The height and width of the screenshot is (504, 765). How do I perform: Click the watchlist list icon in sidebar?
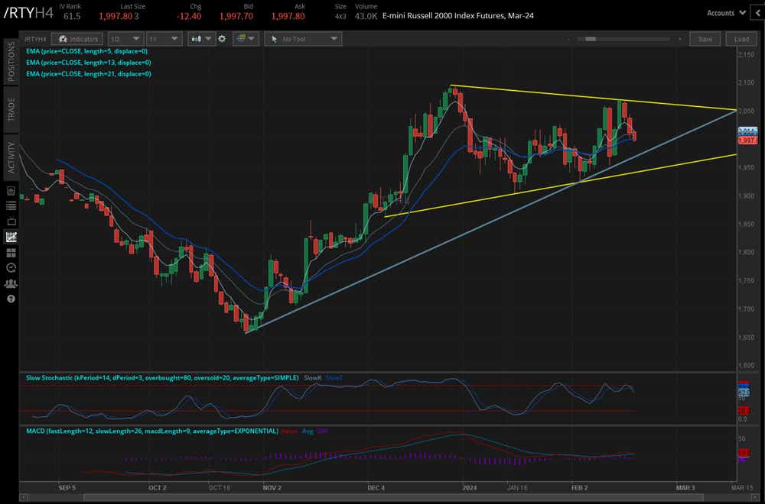11,206
